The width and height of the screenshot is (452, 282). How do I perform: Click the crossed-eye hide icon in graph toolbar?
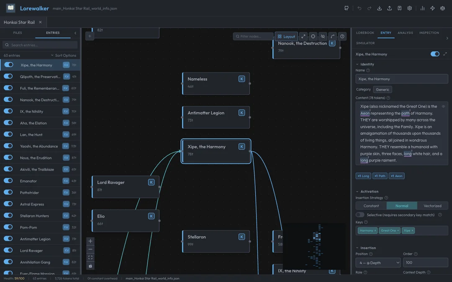[x=323, y=36]
